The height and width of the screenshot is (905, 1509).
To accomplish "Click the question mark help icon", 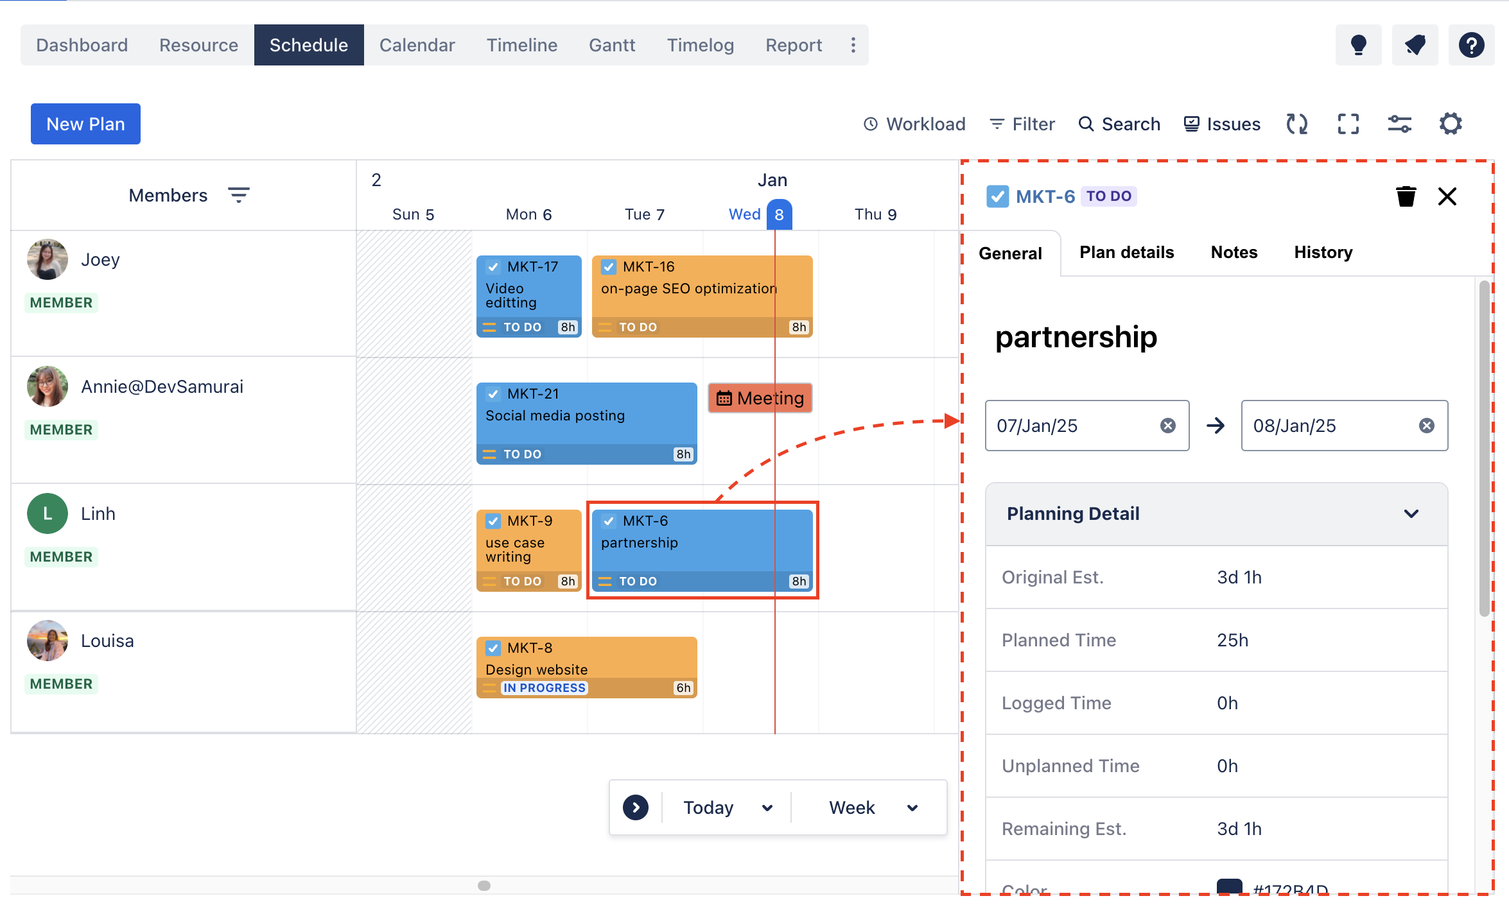I will click(x=1471, y=46).
